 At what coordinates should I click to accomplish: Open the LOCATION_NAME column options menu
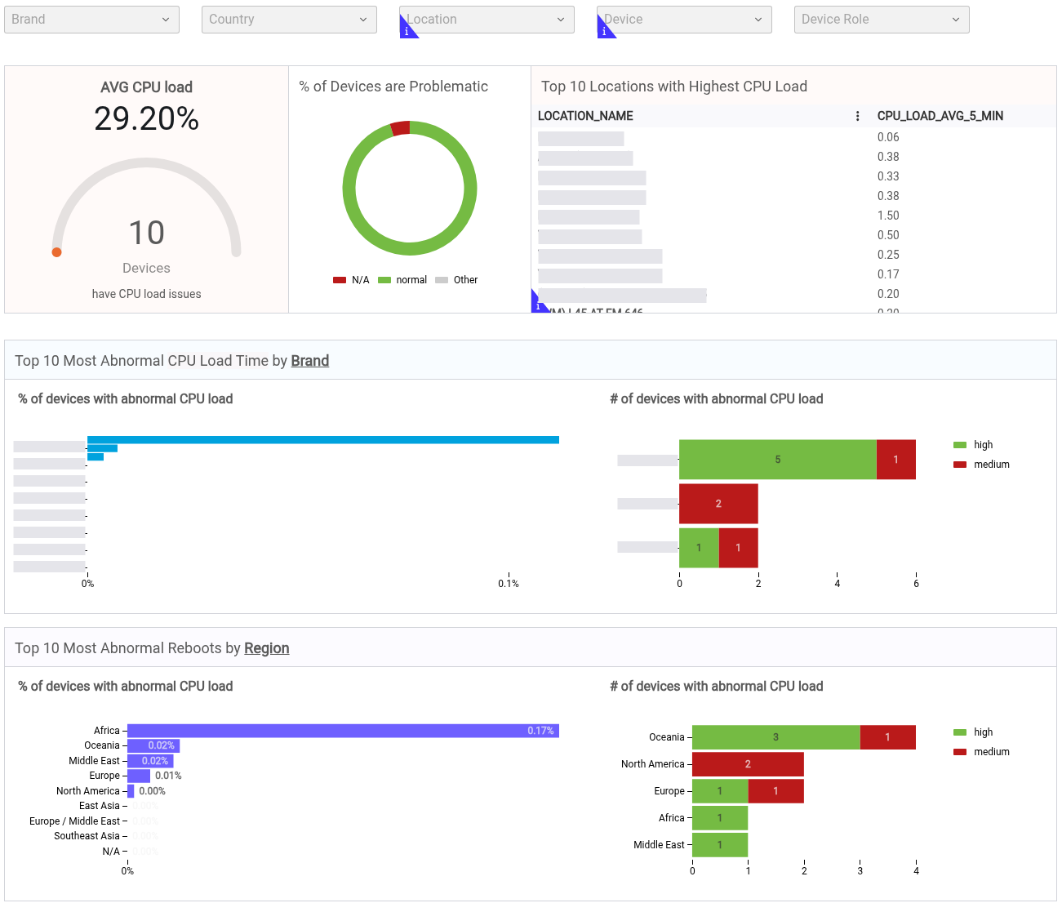pyautogui.click(x=857, y=116)
